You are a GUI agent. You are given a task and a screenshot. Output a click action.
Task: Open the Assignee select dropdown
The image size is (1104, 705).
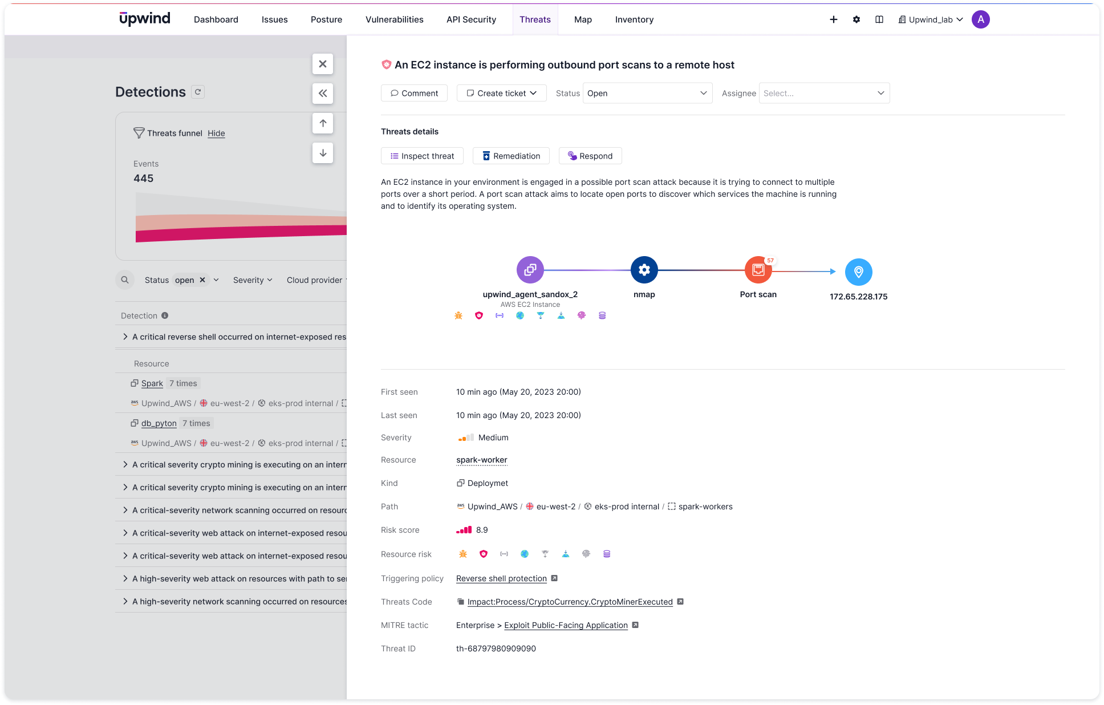tap(824, 94)
